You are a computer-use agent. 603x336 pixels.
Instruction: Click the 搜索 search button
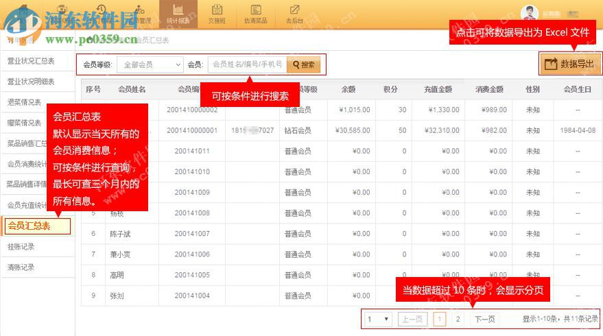[x=303, y=64]
